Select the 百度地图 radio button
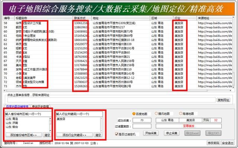This screenshot has height=148, width=238. pyautogui.click(x=134, y=114)
